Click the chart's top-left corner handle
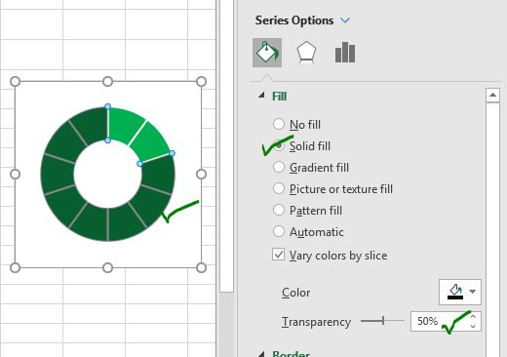The height and width of the screenshot is (357, 507). 15,81
